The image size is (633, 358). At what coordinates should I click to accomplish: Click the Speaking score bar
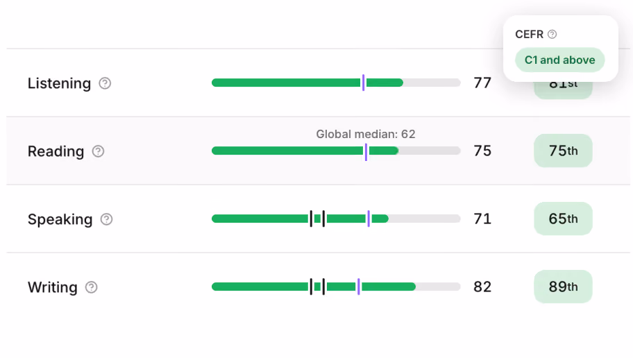(x=336, y=219)
